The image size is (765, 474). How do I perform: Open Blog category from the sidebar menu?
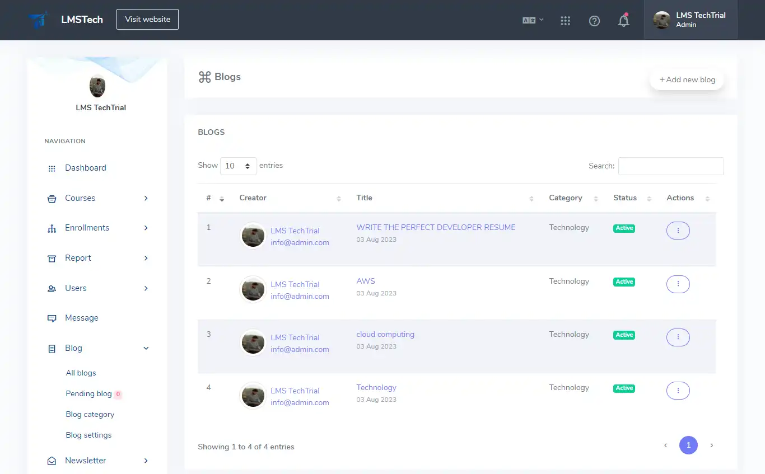coord(90,414)
